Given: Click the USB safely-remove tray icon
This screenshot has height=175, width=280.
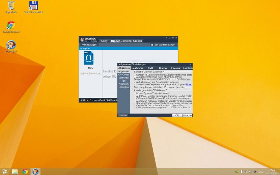Looking at the screenshot, I should [x=242, y=172].
